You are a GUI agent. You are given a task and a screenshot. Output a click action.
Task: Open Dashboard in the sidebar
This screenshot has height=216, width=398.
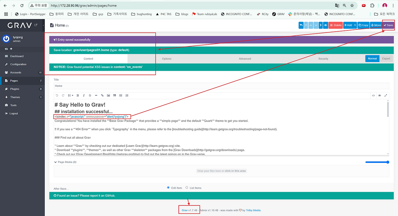coord(22,56)
